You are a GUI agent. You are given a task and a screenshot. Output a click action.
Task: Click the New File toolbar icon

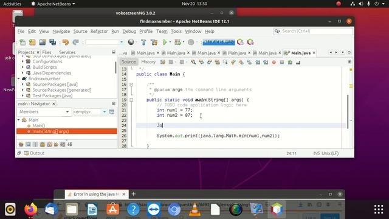point(22,42)
